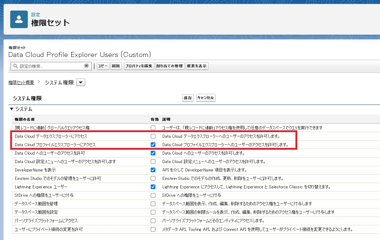Save the system permissions with 保存

(188, 98)
